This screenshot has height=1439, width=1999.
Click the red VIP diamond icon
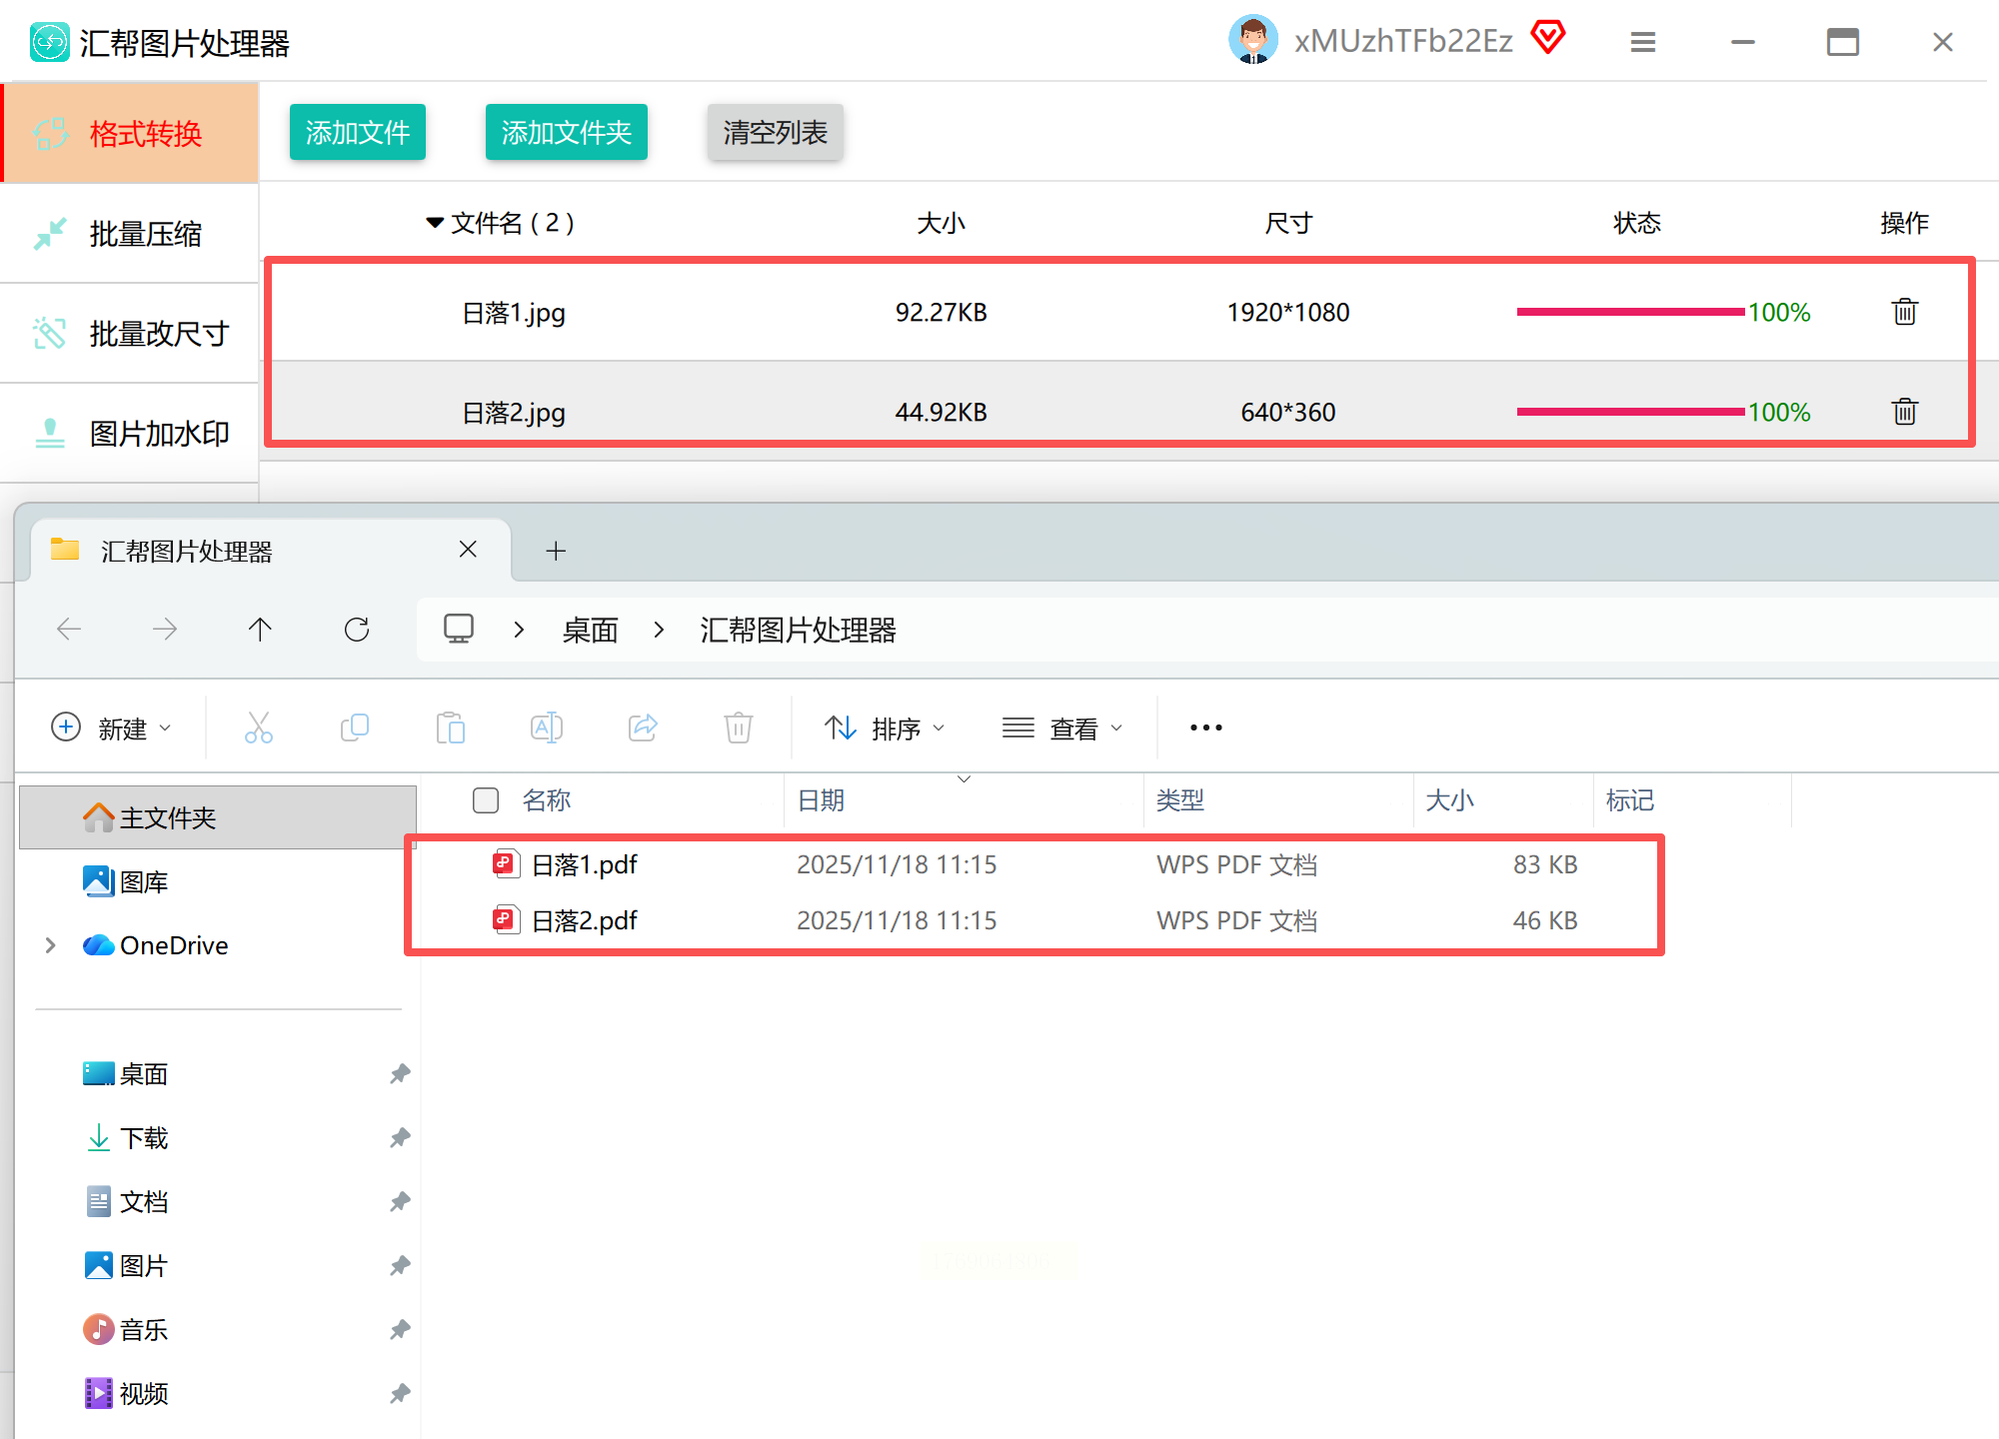coord(1547,38)
